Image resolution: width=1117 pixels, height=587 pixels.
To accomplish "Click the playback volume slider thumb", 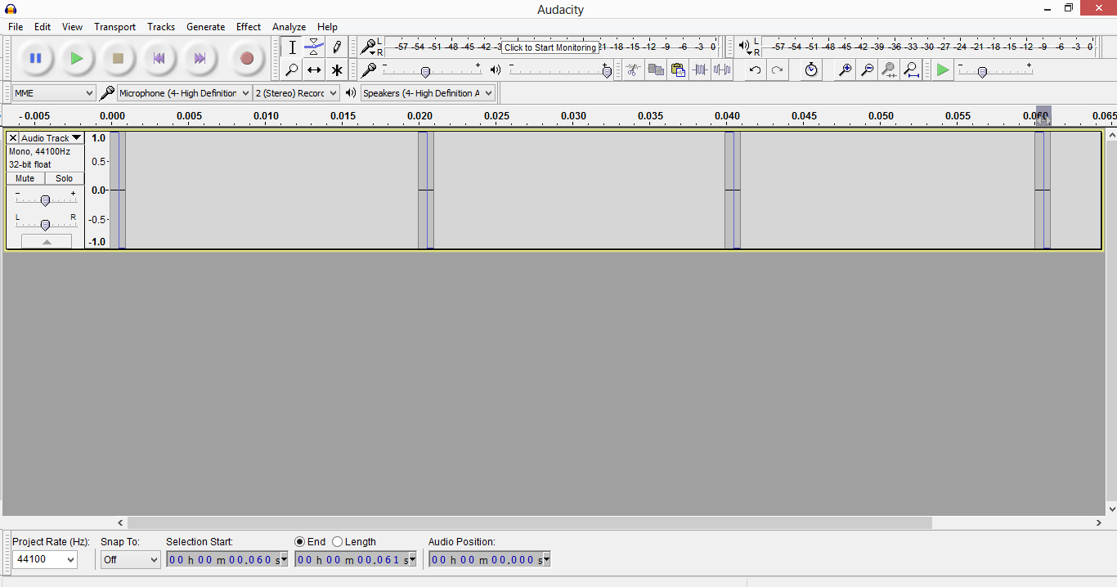I will (607, 72).
